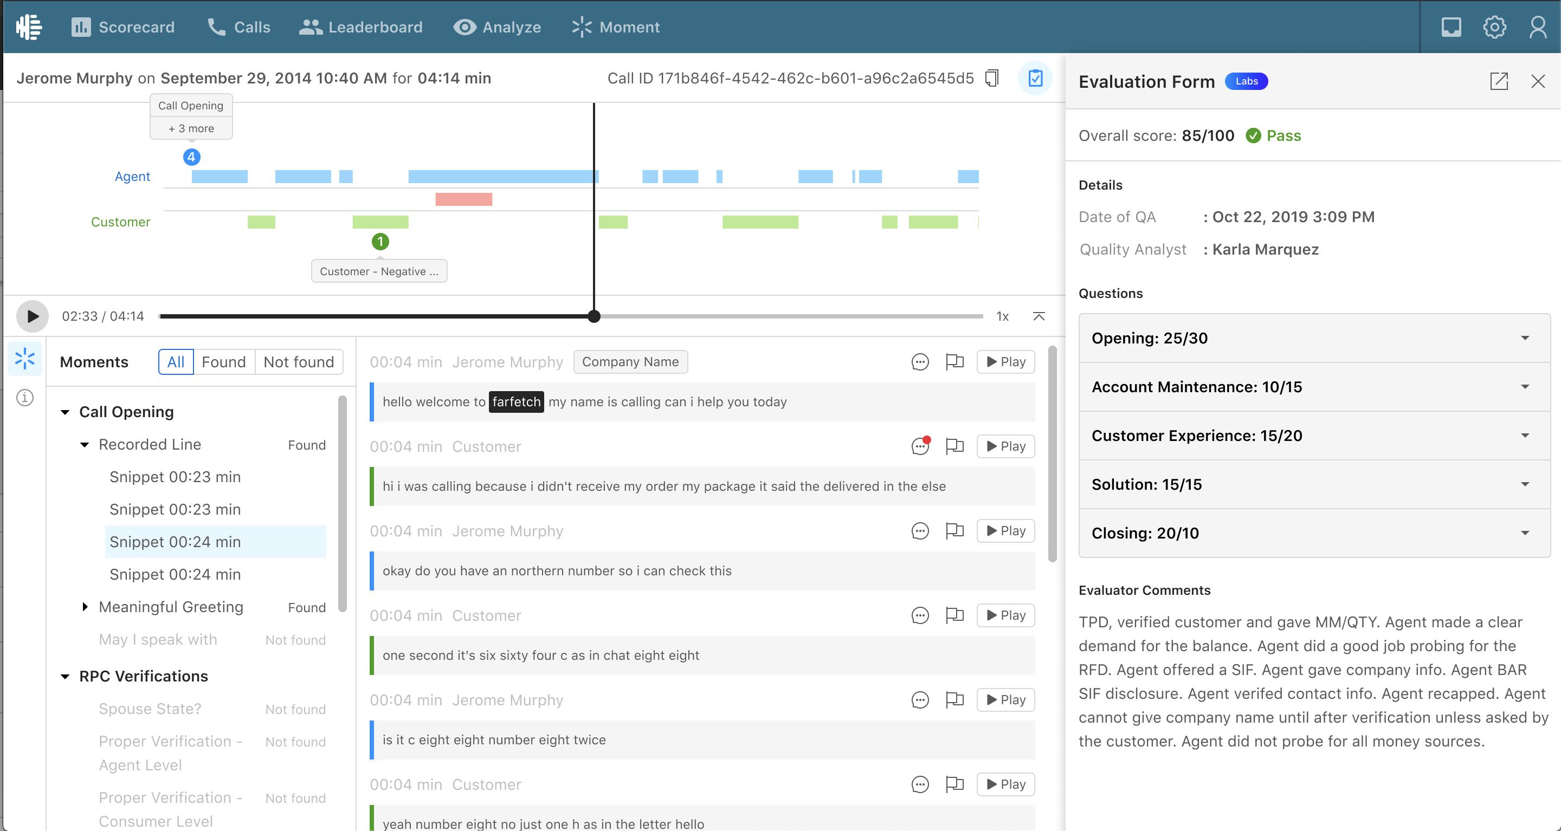Collapse the timeline with the up-arrow icon

pyautogui.click(x=1038, y=316)
